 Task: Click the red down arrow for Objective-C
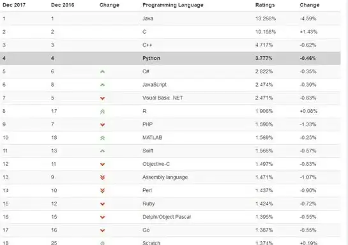(x=102, y=165)
